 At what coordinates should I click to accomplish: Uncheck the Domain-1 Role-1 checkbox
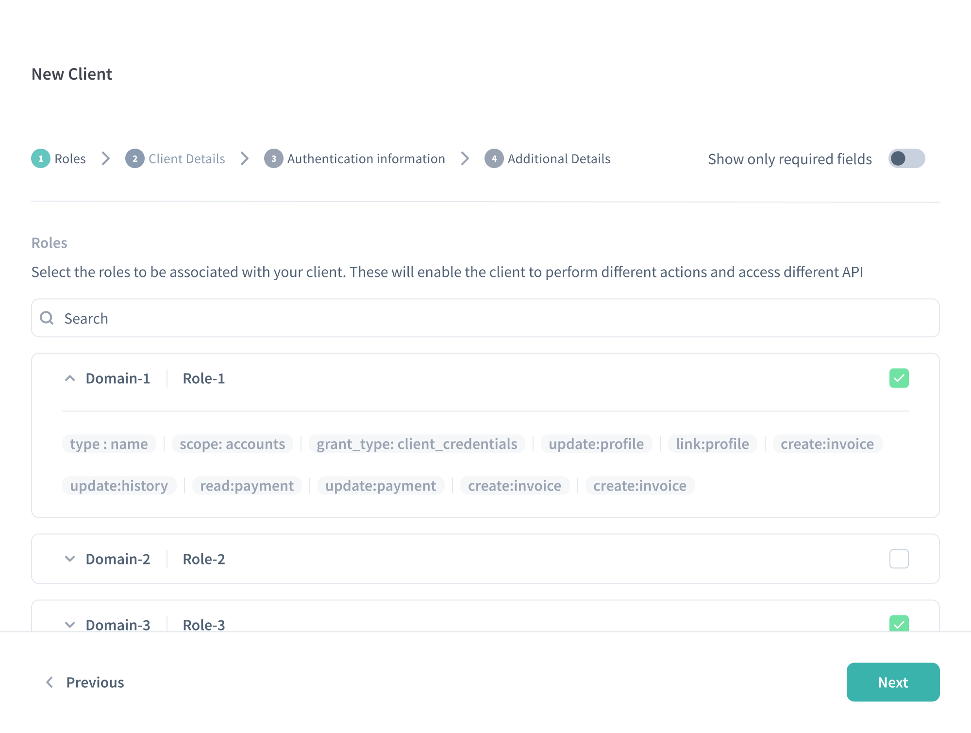point(899,378)
